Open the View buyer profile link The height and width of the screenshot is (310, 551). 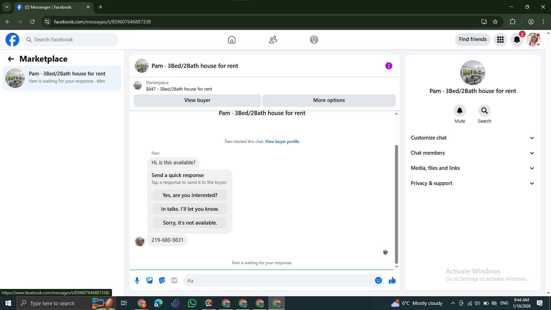282,142
